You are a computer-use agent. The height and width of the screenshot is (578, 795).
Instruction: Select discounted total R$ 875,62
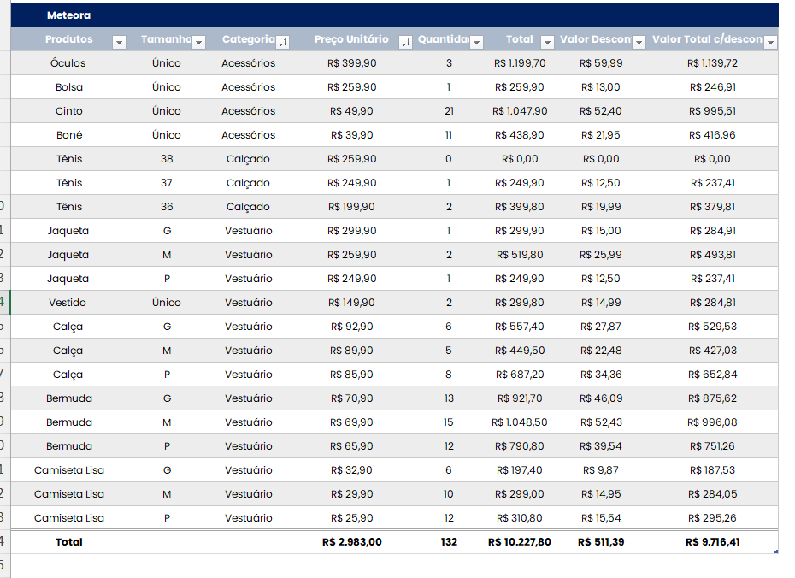712,398
